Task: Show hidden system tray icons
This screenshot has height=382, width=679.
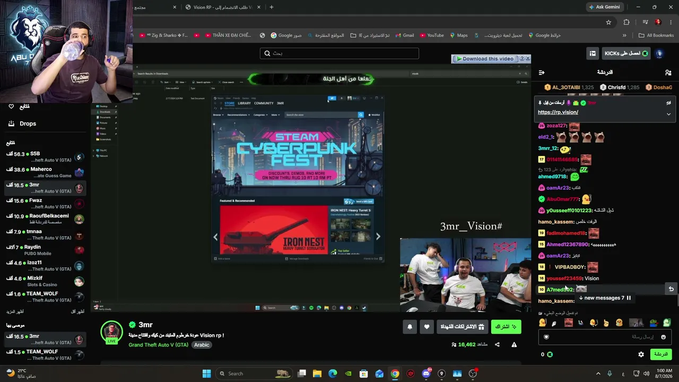Action: coord(598,374)
